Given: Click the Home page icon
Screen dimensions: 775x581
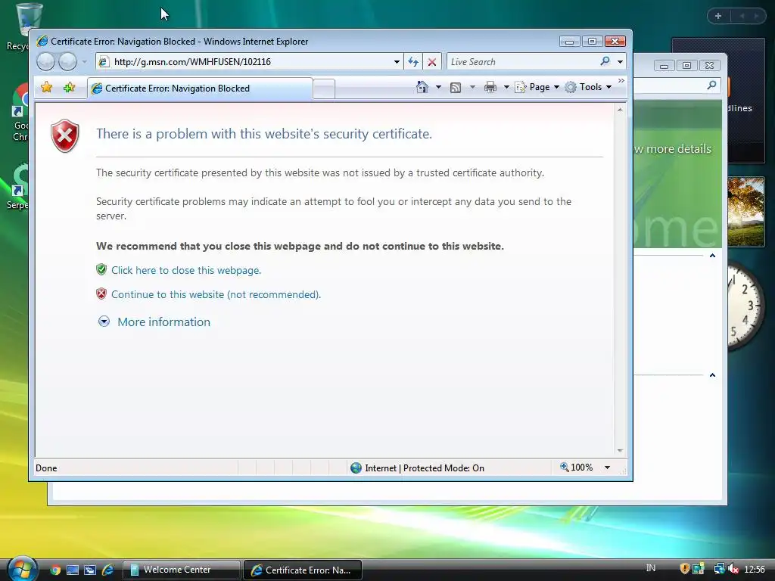Looking at the screenshot, I should point(422,87).
